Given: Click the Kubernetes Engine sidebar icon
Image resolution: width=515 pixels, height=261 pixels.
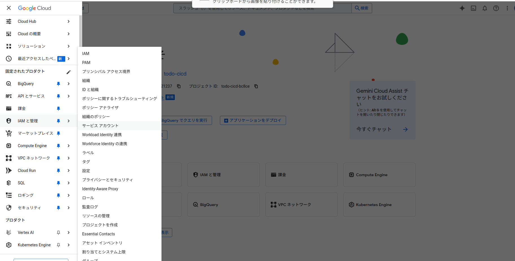Looking at the screenshot, I should point(9,245).
